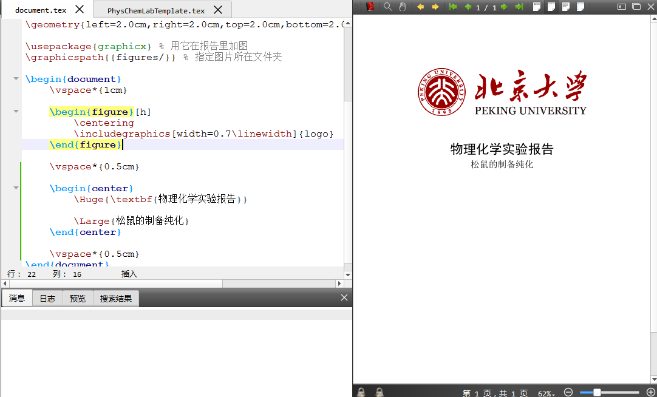Open the 62% zoom level dropdown

[x=546, y=393]
